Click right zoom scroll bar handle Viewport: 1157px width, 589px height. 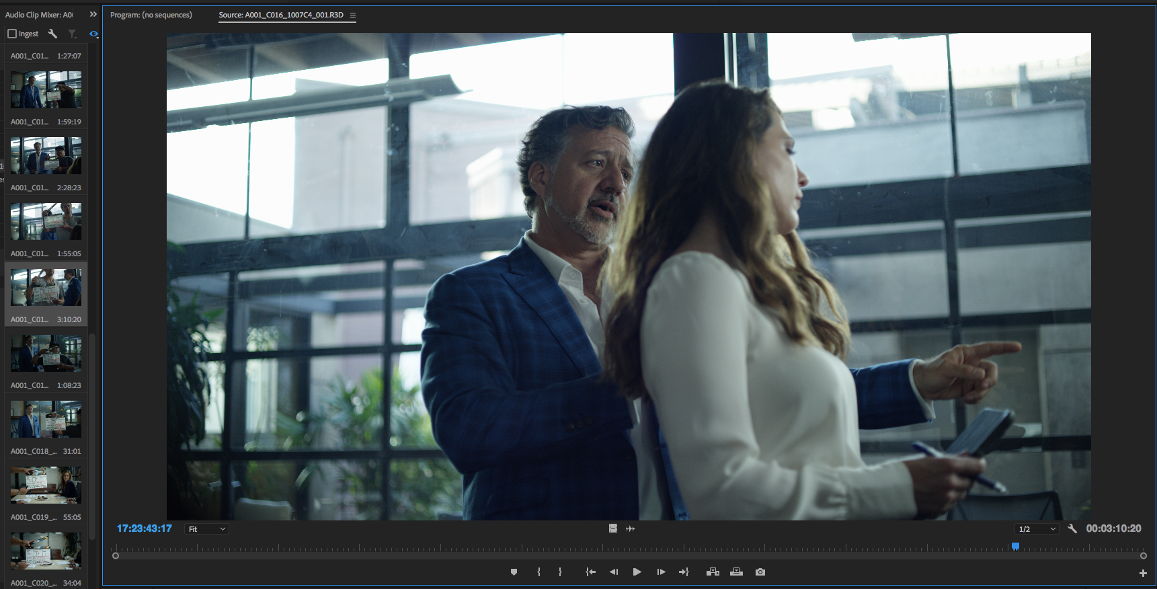[x=1144, y=556]
